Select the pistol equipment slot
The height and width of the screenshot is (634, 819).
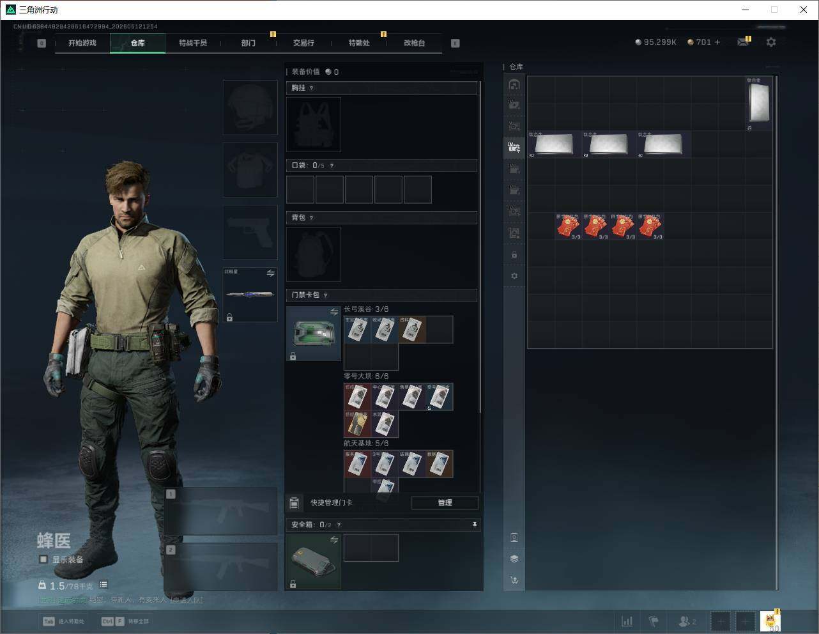250,233
